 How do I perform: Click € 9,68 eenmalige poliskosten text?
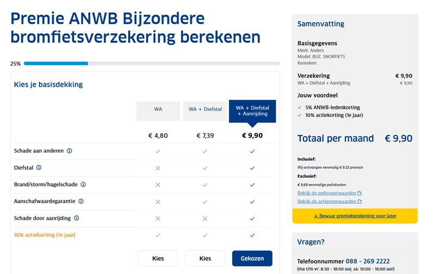(322, 185)
